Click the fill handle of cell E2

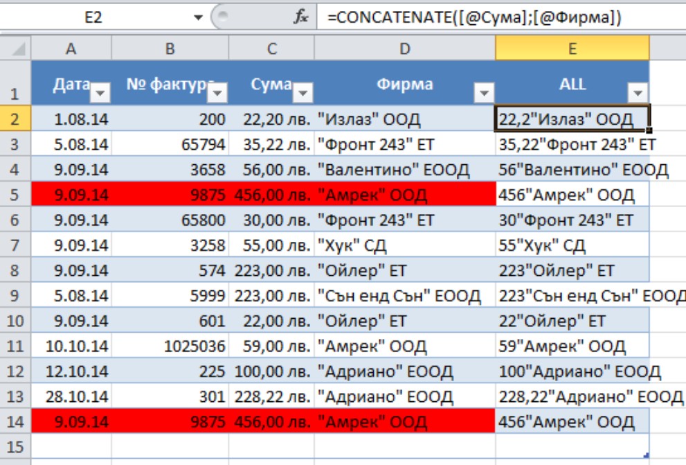649,130
